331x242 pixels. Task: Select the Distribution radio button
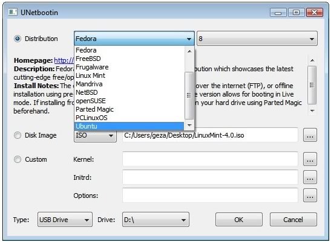(18, 39)
